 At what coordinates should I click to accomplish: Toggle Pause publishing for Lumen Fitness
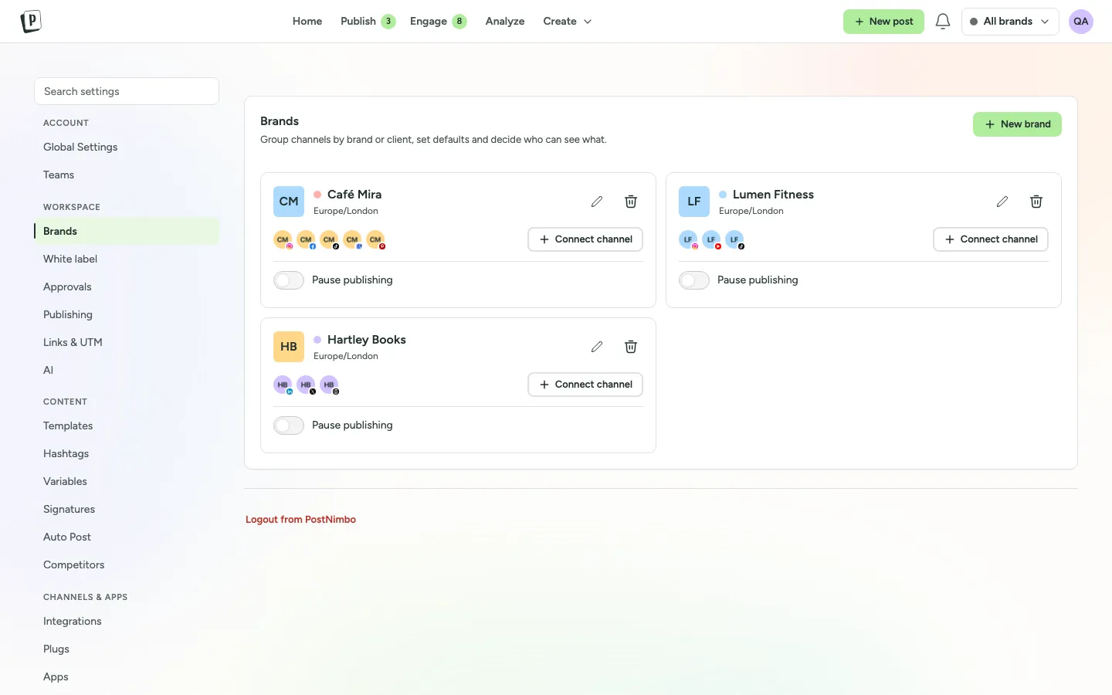pos(694,280)
